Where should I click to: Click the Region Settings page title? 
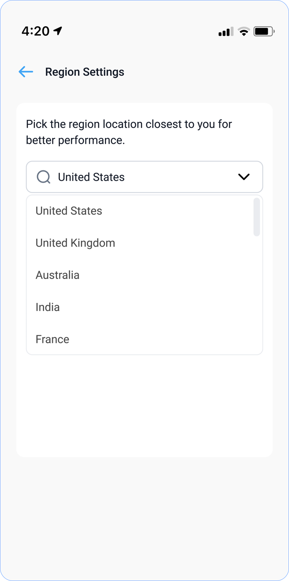point(85,72)
